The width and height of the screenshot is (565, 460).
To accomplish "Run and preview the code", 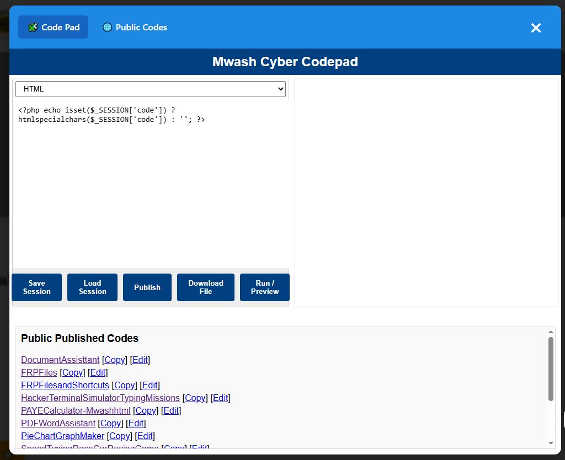I will click(264, 287).
